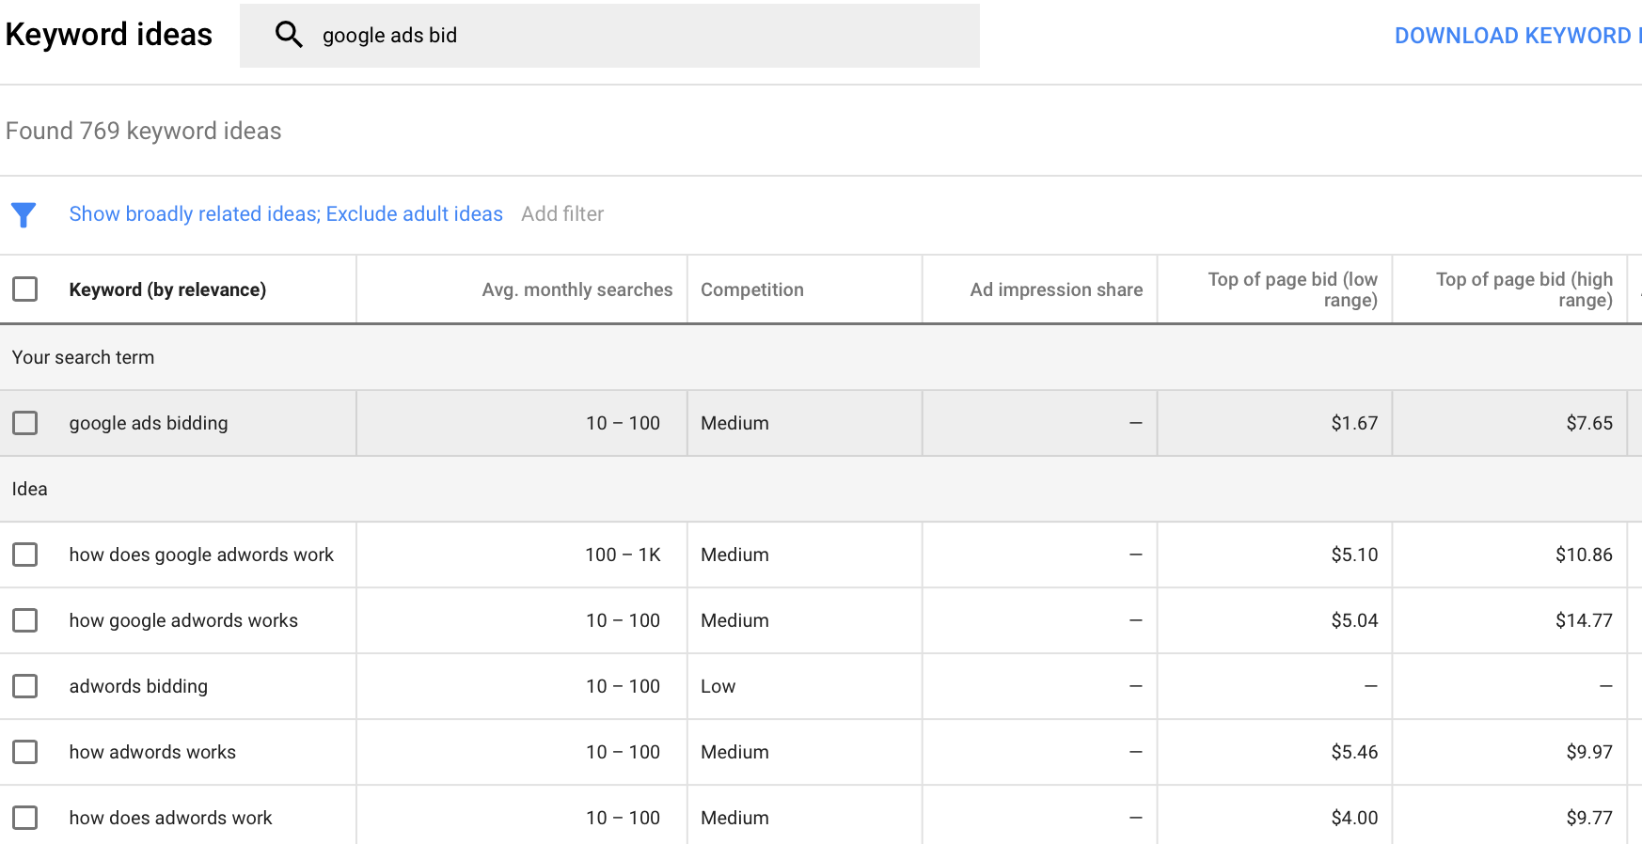Click the $5.04 low bid value
1642x844 pixels.
[x=1354, y=620]
